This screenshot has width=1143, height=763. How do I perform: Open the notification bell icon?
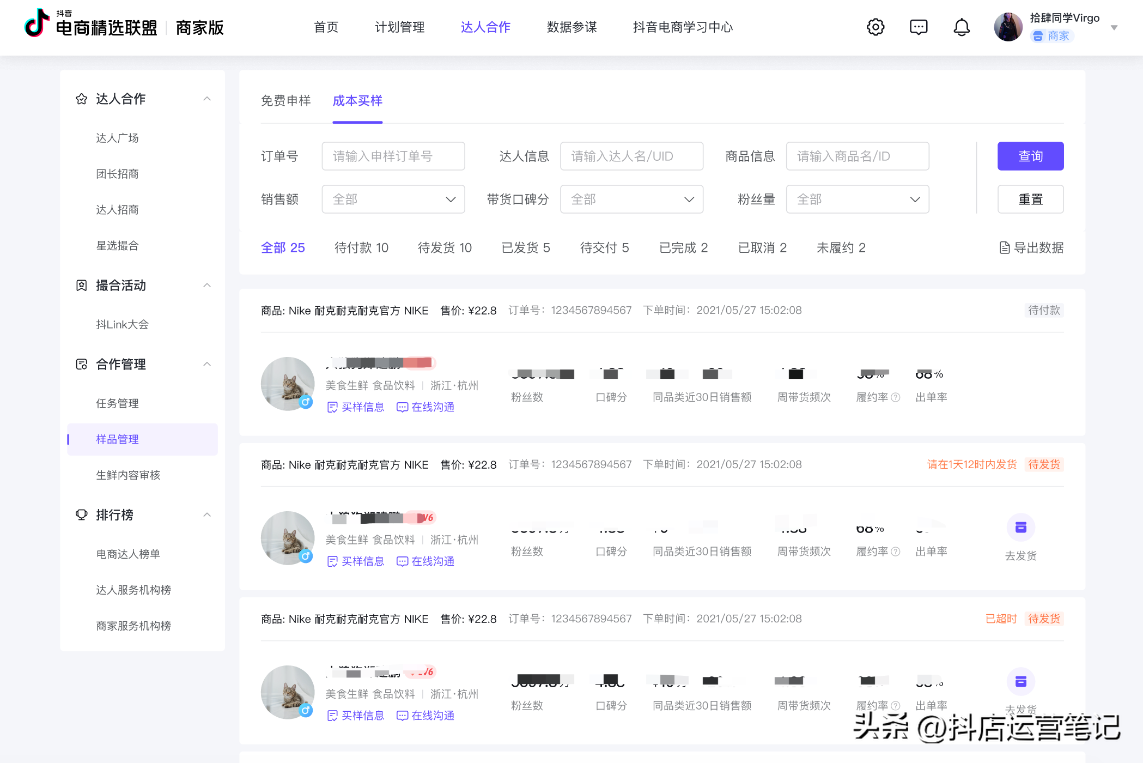tap(962, 27)
